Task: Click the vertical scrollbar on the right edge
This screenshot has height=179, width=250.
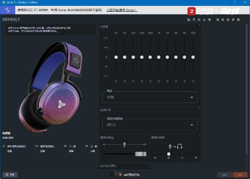Action: 247,89
